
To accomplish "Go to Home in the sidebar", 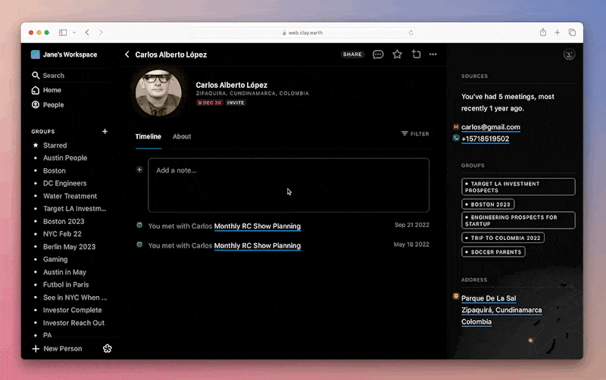I will (52, 90).
